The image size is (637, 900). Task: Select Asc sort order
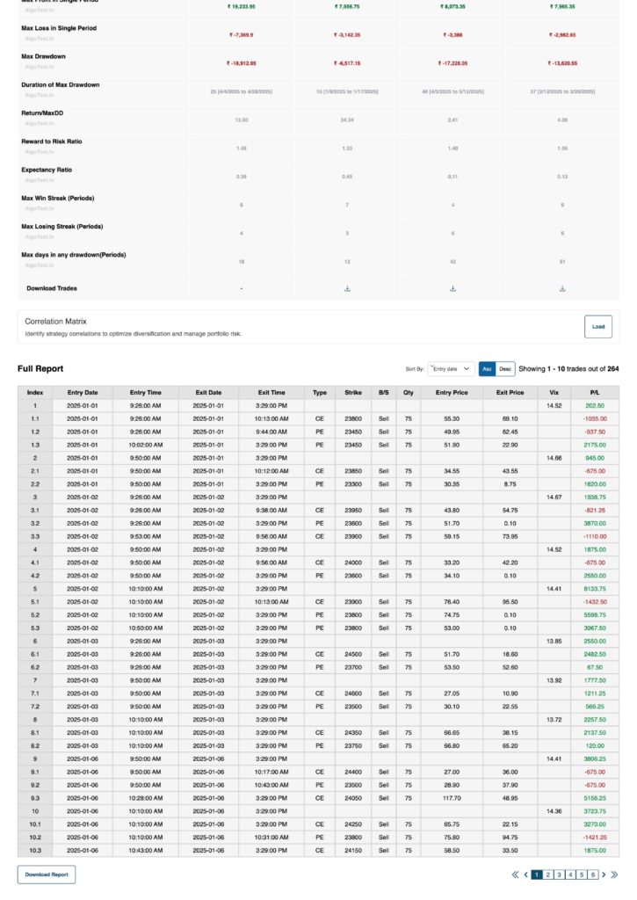click(x=488, y=369)
